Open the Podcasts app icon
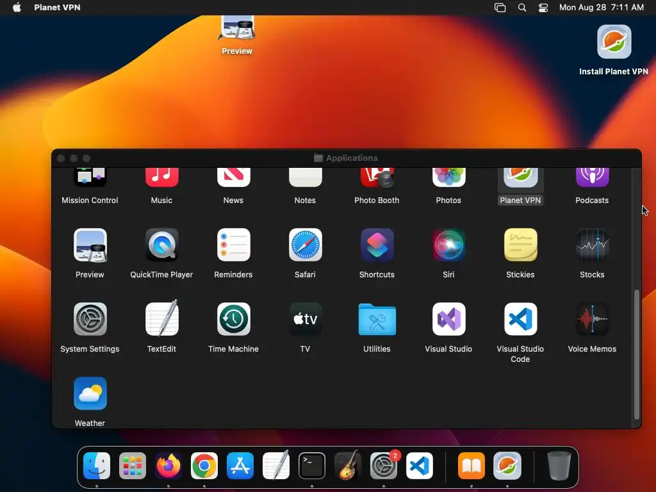Image resolution: width=656 pixels, height=492 pixels. point(593,177)
